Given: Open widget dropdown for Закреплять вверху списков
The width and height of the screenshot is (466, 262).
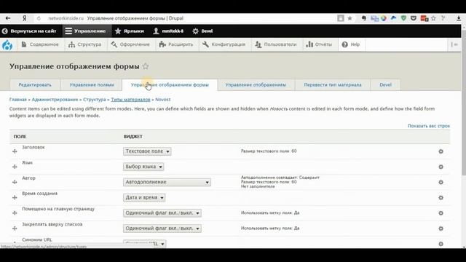Looking at the screenshot, I should click(162, 229).
